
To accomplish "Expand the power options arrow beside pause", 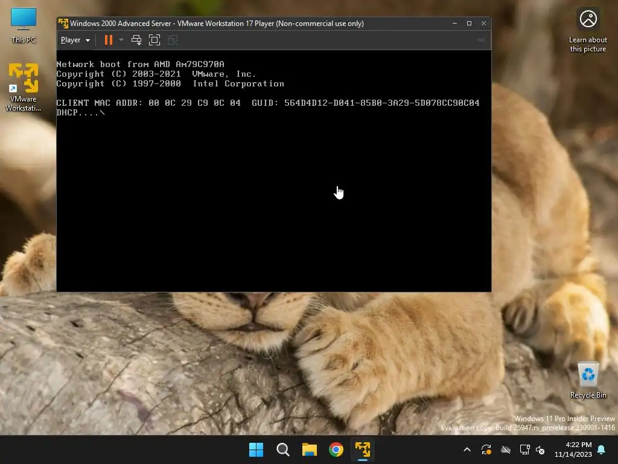I will [121, 40].
